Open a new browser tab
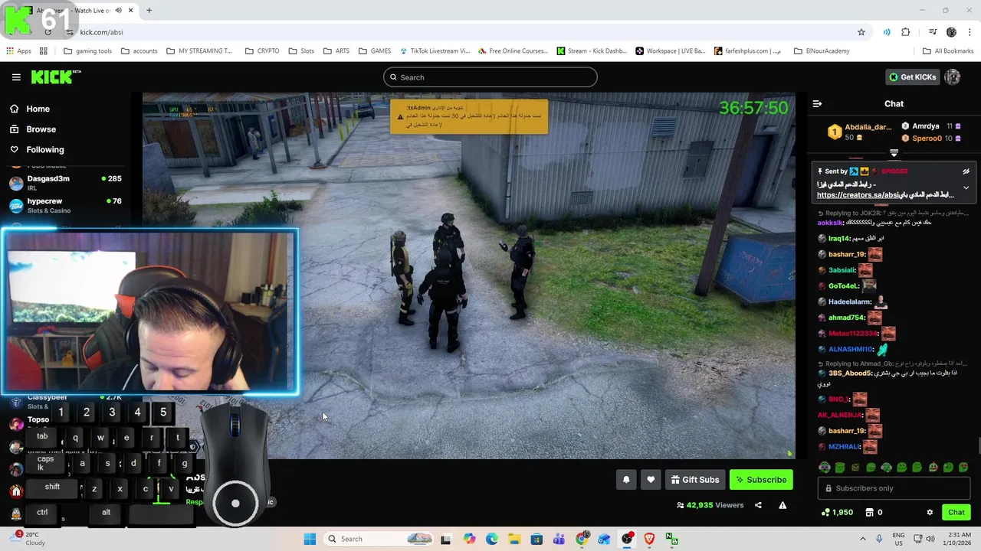The height and width of the screenshot is (551, 981). (149, 11)
